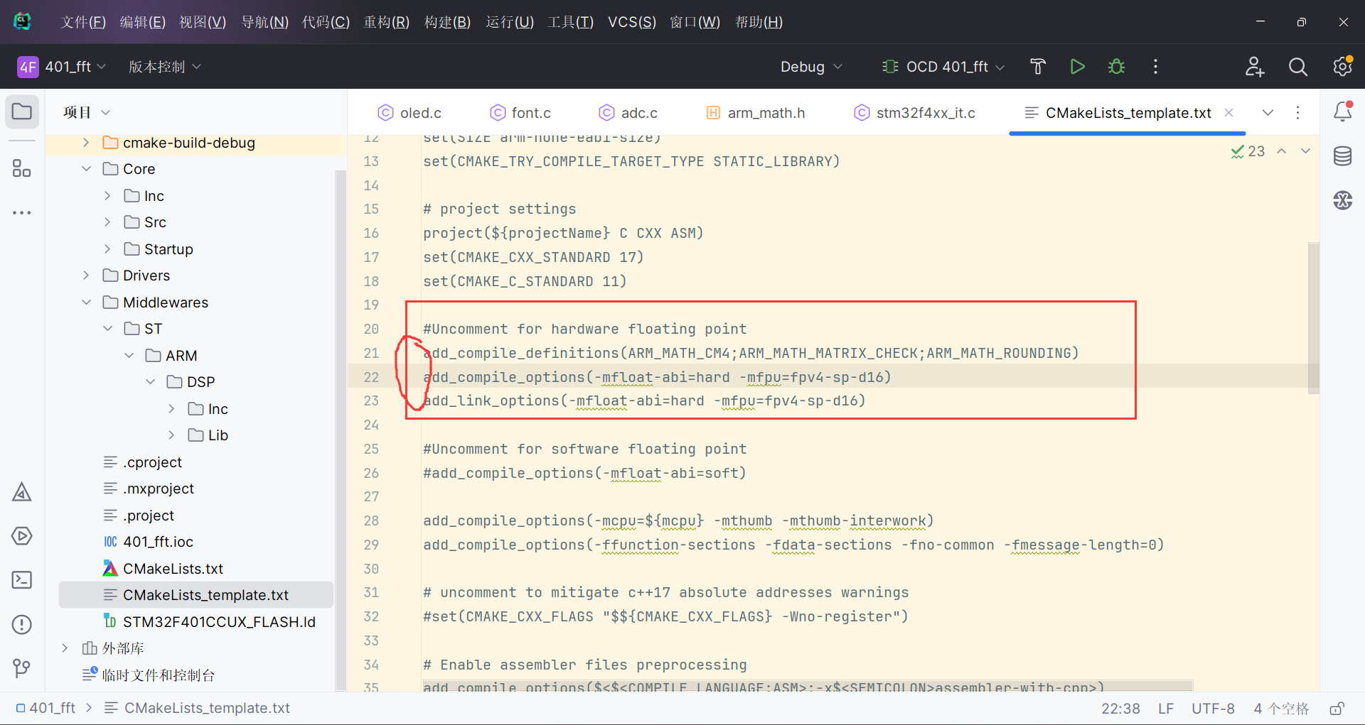Start debugging with the bug icon
Screen dimensions: 1365x725
point(1116,66)
